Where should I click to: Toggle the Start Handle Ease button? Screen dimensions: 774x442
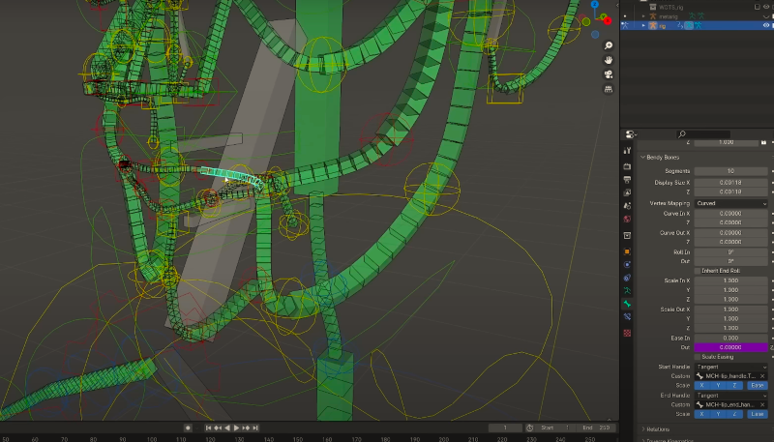pos(756,385)
